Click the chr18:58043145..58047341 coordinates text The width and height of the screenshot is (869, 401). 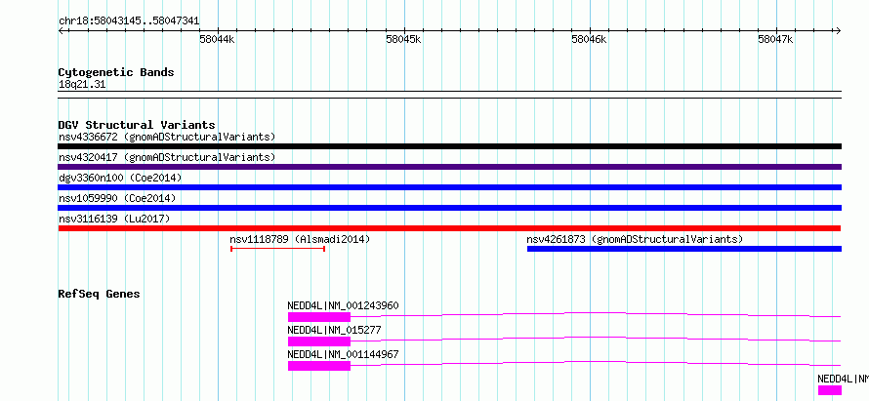coord(129,21)
